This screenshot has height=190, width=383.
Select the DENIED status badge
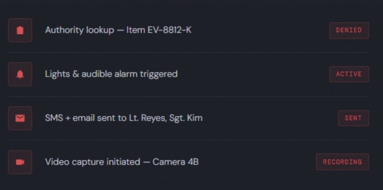coord(349,30)
